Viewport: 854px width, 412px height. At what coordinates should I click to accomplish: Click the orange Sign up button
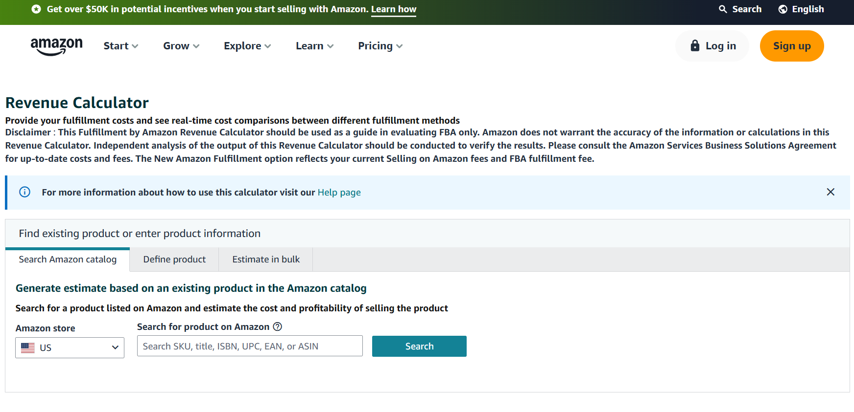pos(792,46)
